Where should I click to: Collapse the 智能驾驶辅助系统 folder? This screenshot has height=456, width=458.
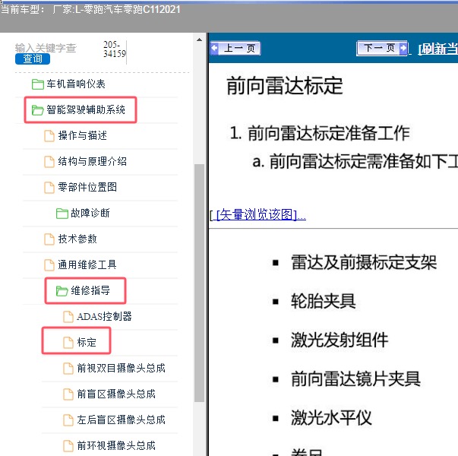tap(86, 110)
